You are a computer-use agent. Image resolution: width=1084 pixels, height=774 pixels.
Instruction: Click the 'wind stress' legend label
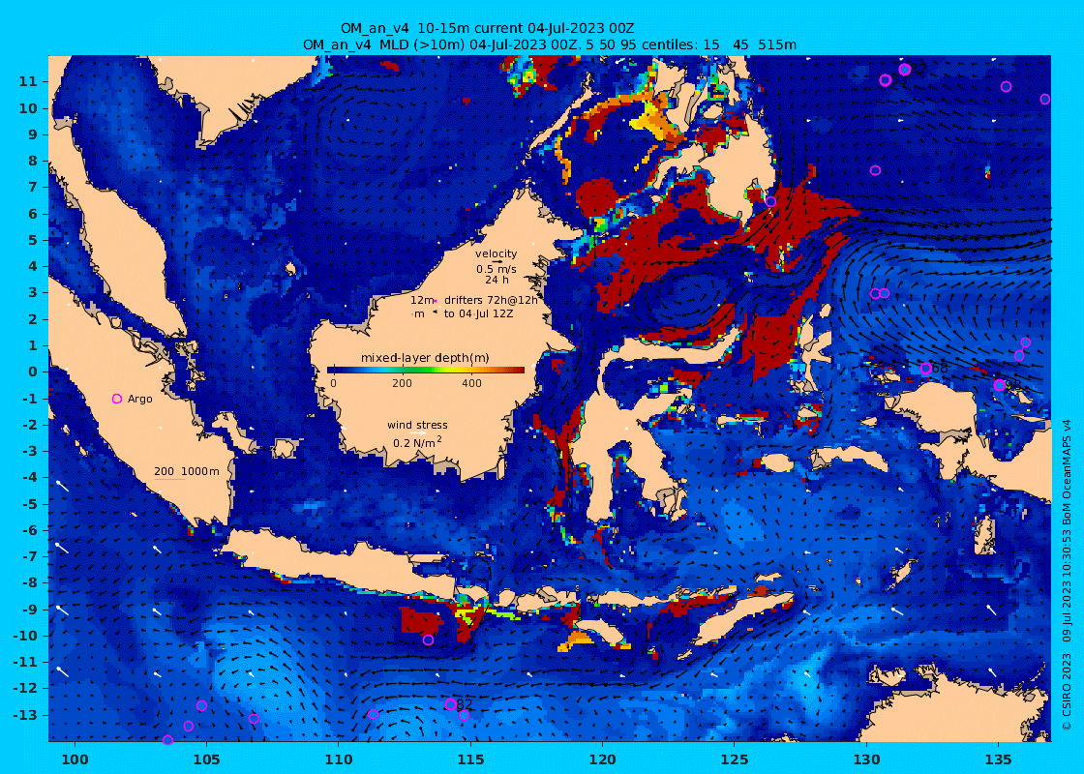point(417,425)
